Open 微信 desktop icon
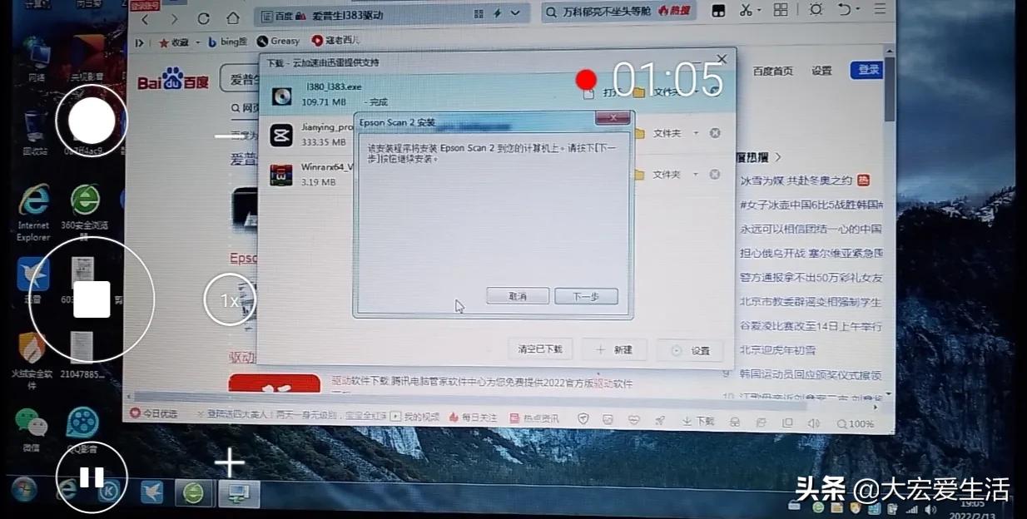1027x519 pixels. click(32, 430)
